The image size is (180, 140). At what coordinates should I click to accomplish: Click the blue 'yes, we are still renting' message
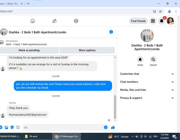pos(63,86)
